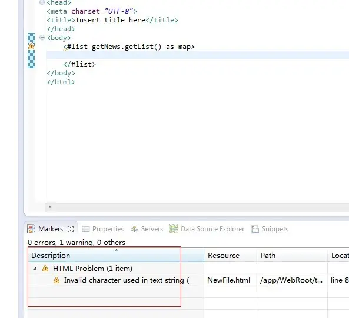
Task: Click the warning marker beside the #list line
Action: [31, 47]
